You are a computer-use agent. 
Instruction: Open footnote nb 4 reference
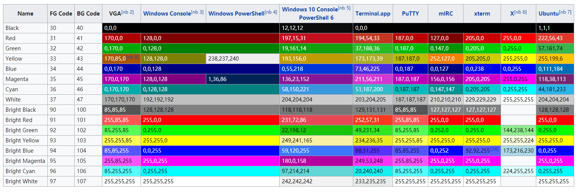[x=271, y=12]
